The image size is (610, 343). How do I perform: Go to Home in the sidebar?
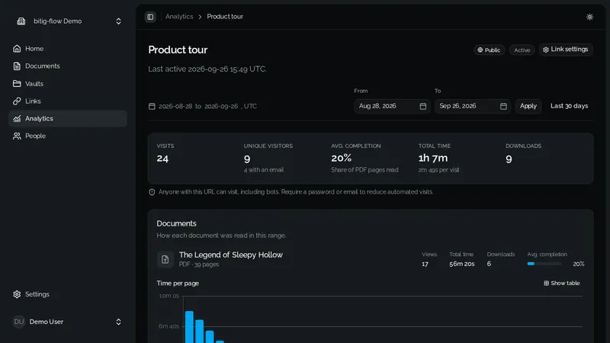coord(67,49)
